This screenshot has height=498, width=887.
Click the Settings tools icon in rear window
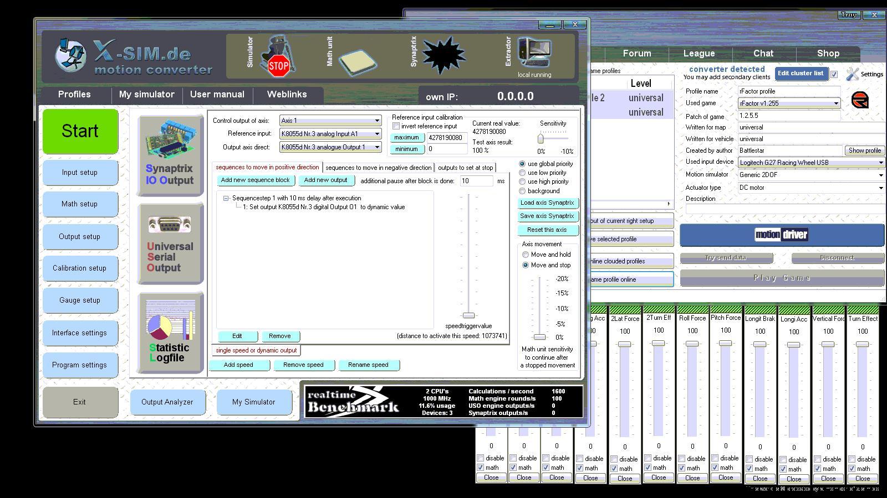coord(853,74)
